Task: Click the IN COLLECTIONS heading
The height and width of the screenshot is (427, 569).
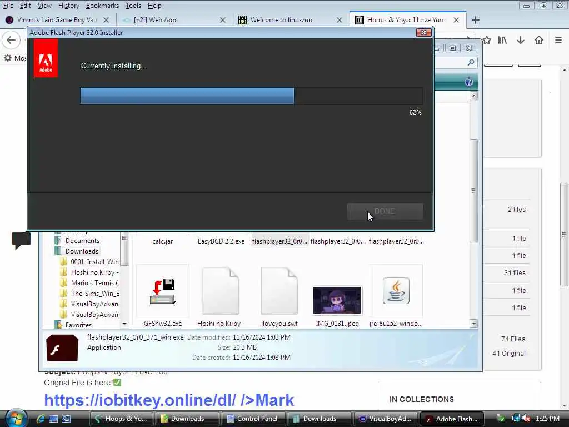Action: (421, 399)
